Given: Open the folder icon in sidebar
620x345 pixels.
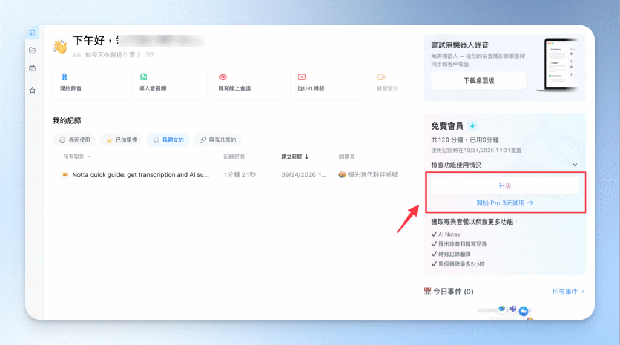Looking at the screenshot, I should pos(33,50).
